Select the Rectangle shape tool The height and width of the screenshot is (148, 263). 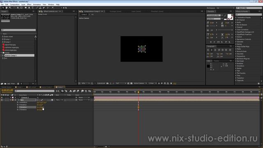[25, 8]
